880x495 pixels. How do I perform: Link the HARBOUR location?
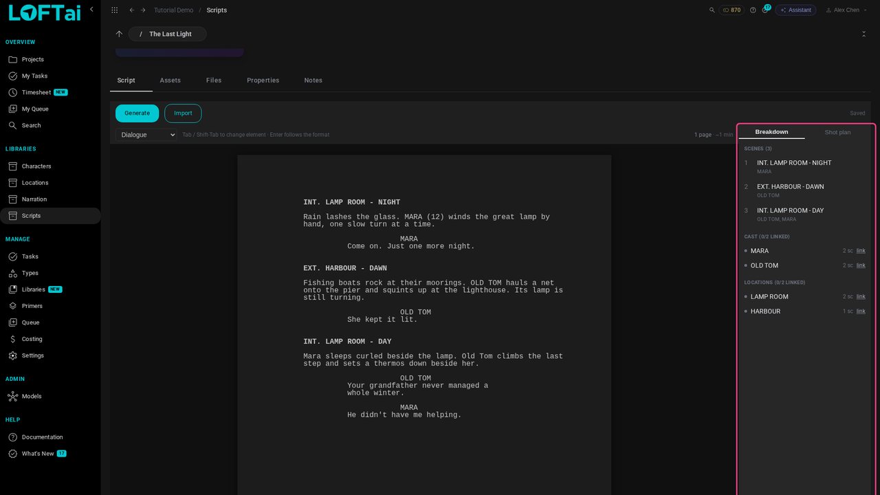[x=861, y=311]
